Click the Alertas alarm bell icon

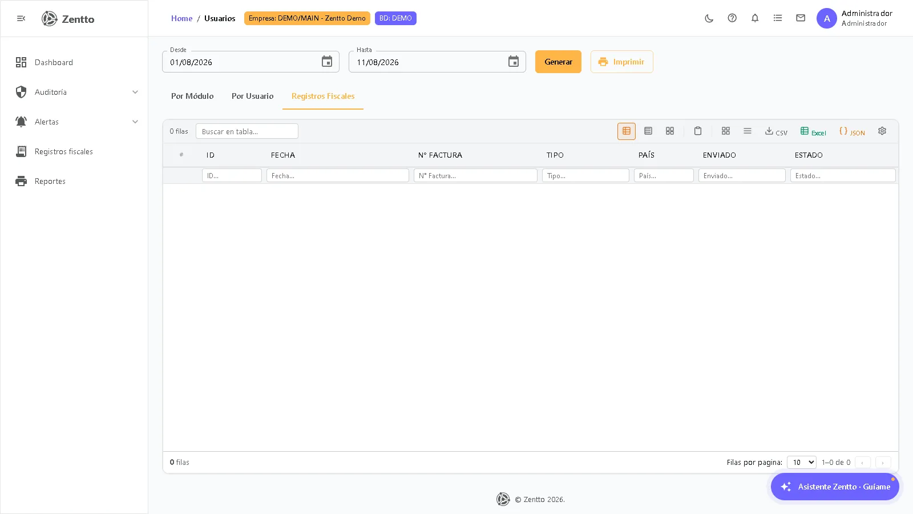[x=21, y=122]
